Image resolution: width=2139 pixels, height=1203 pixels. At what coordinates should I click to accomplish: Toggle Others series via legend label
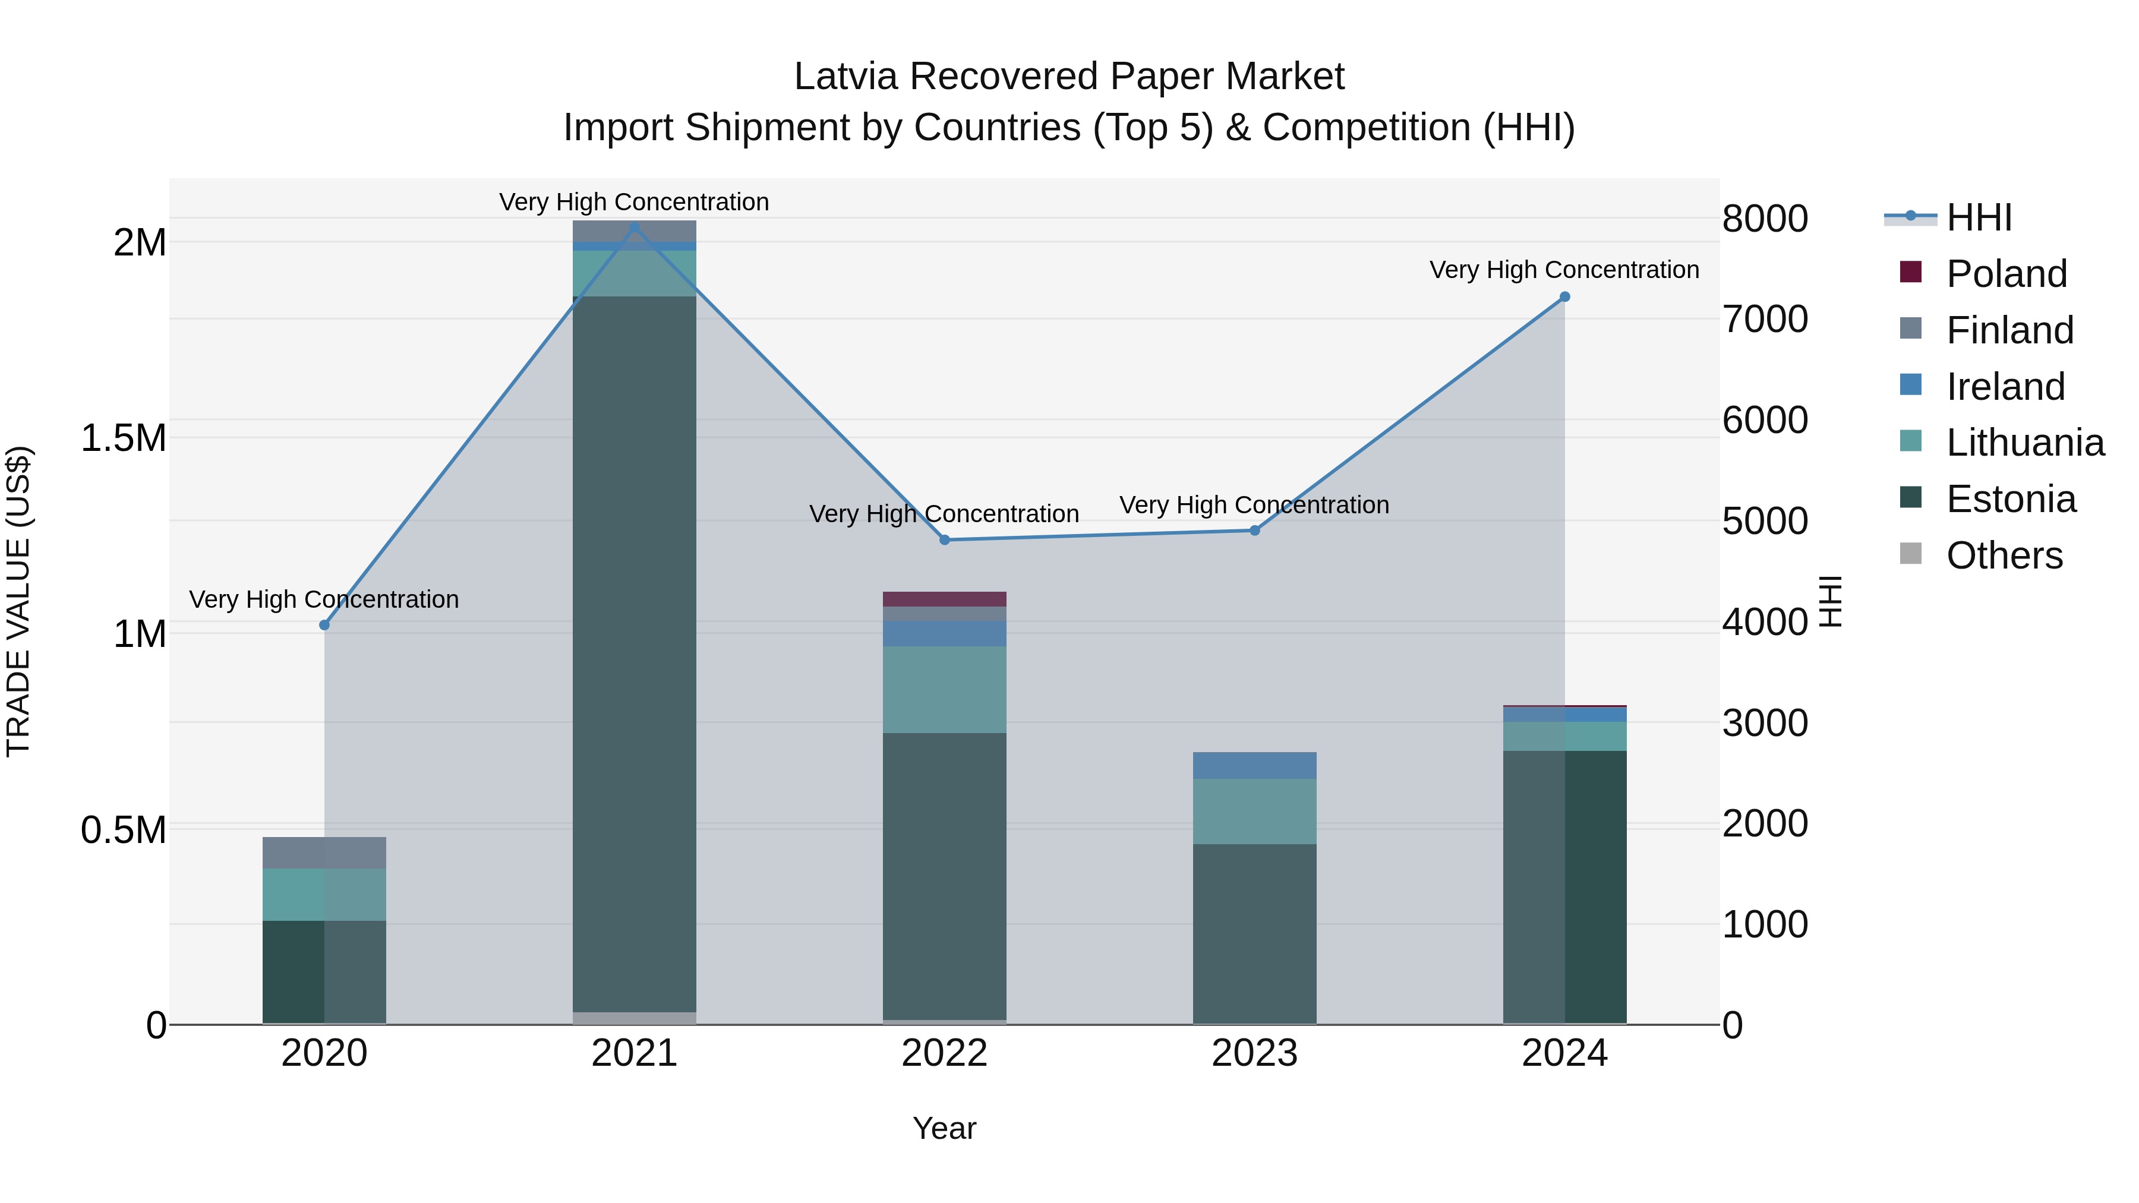click(2005, 555)
